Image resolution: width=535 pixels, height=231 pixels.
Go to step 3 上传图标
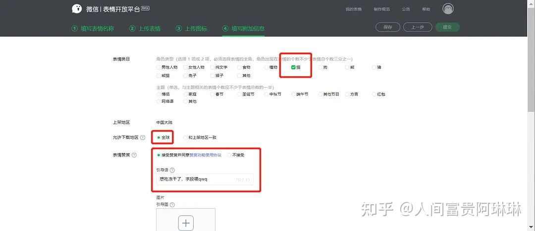191,28
